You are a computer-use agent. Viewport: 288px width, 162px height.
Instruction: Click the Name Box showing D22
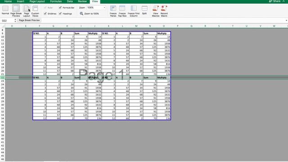click(7, 21)
